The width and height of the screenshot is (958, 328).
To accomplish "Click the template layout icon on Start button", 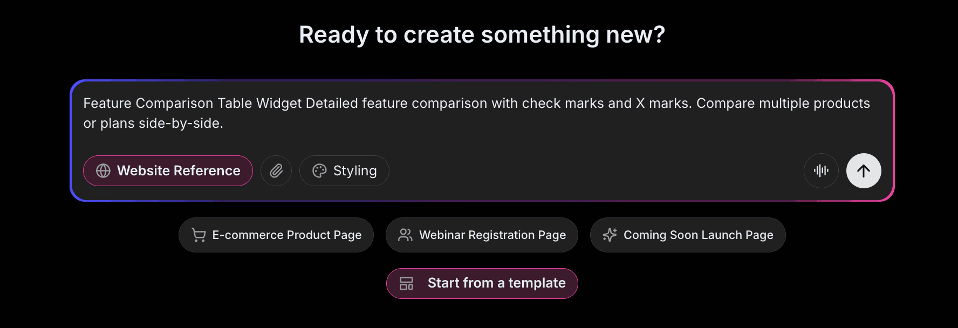I will (x=406, y=283).
